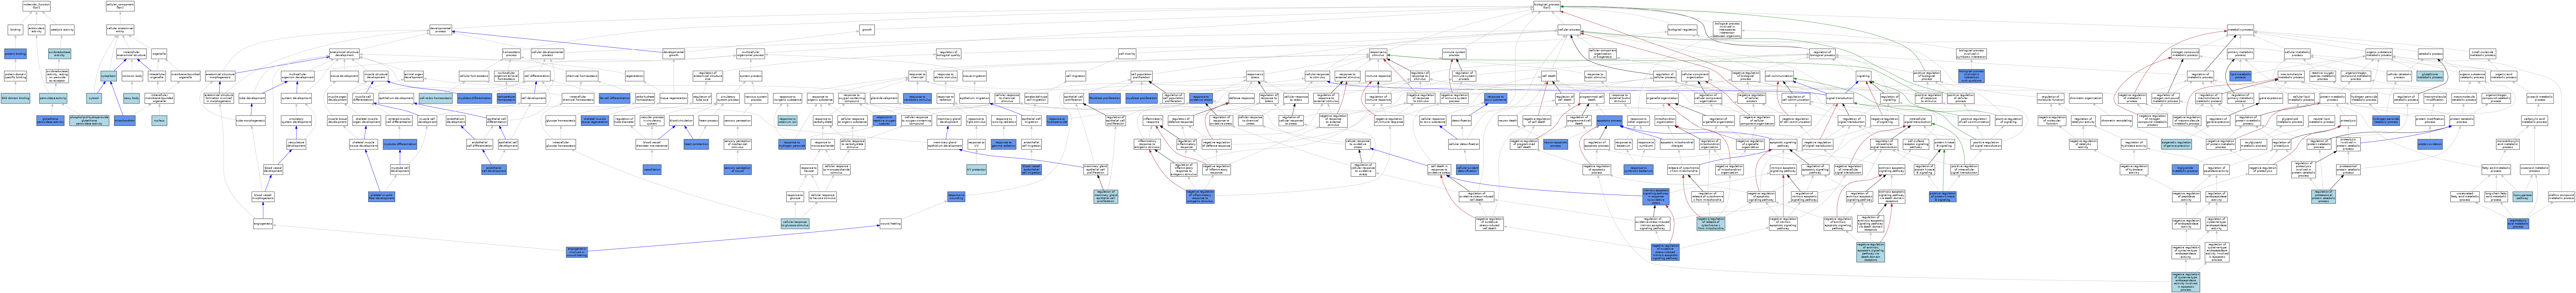The height and width of the screenshot is (293, 2576).
Task: Select the 'metabolic process' node
Action: pyautogui.click(x=2240, y=30)
